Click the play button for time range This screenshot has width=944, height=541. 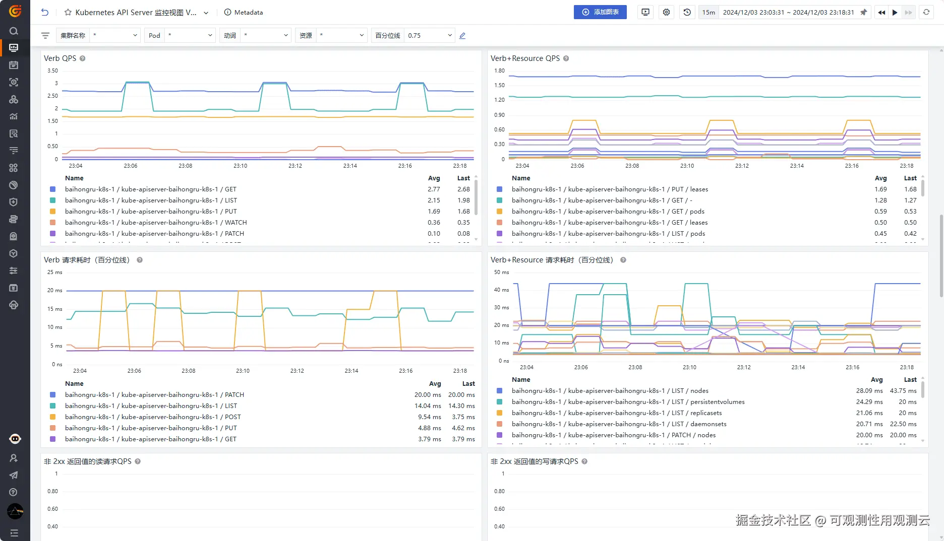pos(895,12)
